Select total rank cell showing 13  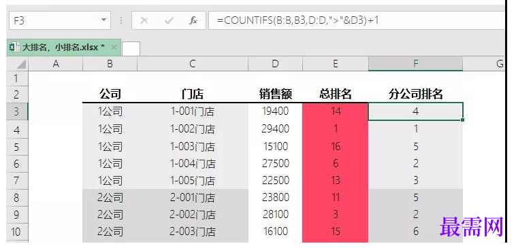[336, 180]
